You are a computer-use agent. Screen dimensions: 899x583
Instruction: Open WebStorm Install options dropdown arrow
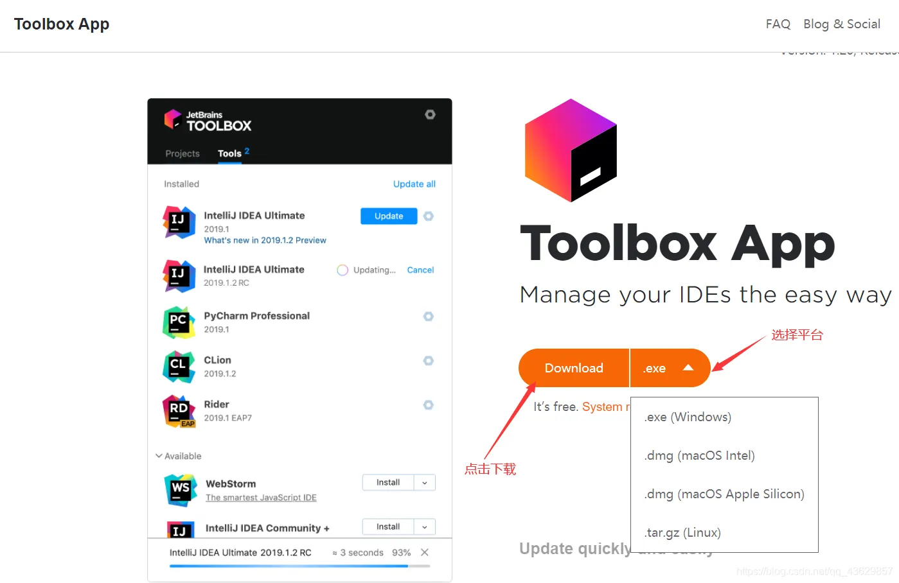coord(425,483)
